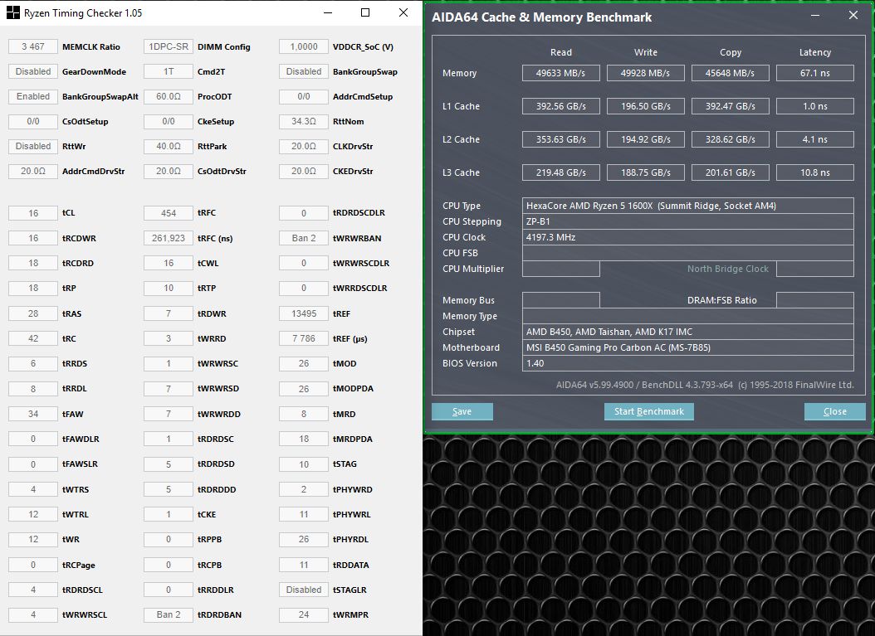Select the tREF value 13495
The width and height of the screenshot is (875, 636).
pos(304,313)
